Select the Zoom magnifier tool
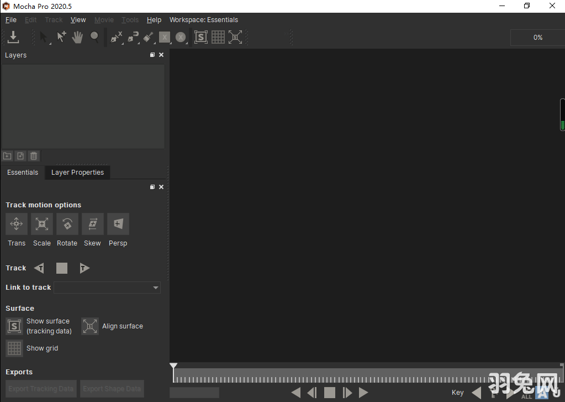The image size is (565, 402). pos(94,37)
